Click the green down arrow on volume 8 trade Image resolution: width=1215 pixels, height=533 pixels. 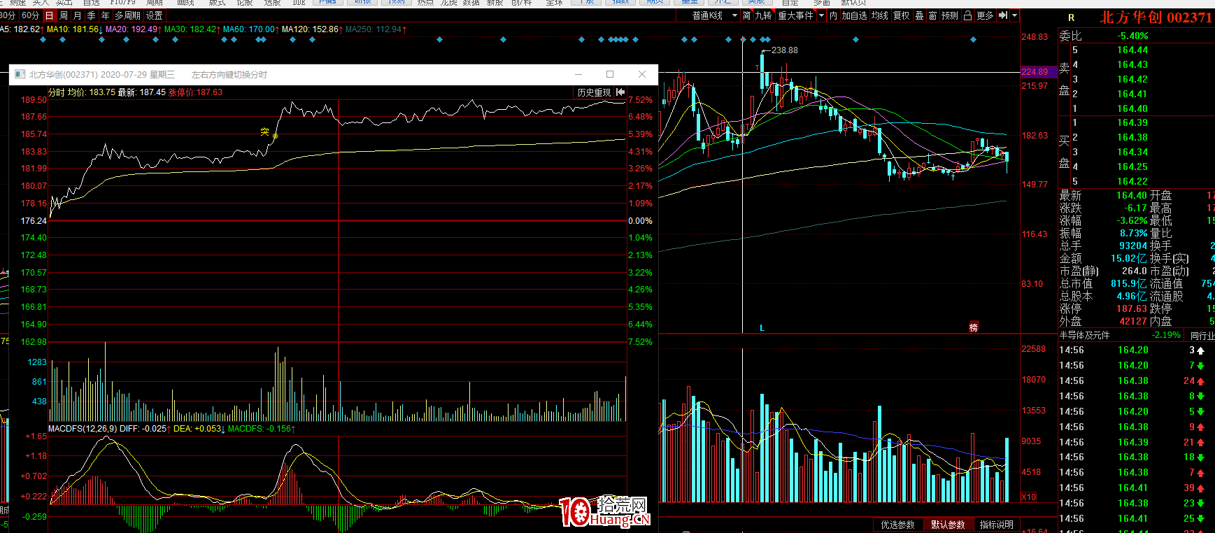tap(1200, 397)
